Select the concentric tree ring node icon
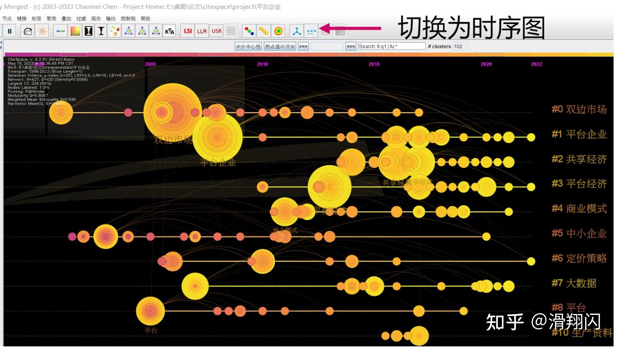This screenshot has width=618, height=348. (278, 31)
